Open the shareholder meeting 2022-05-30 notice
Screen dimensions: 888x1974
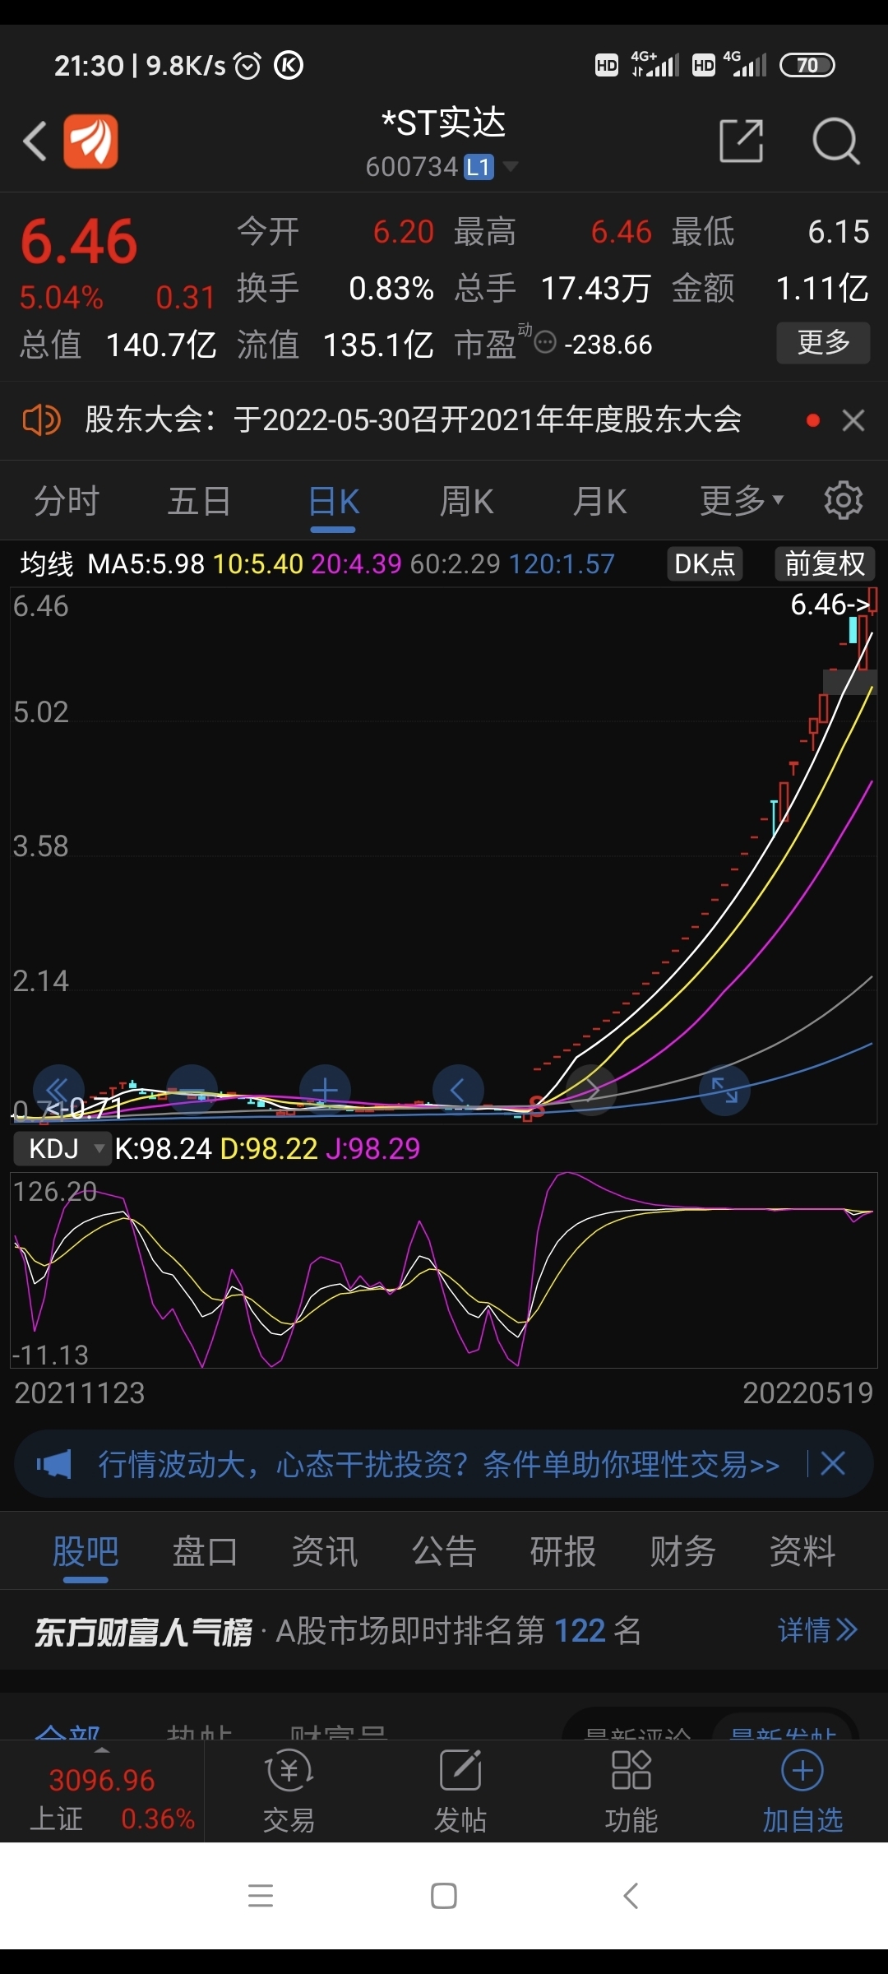pyautogui.click(x=413, y=420)
